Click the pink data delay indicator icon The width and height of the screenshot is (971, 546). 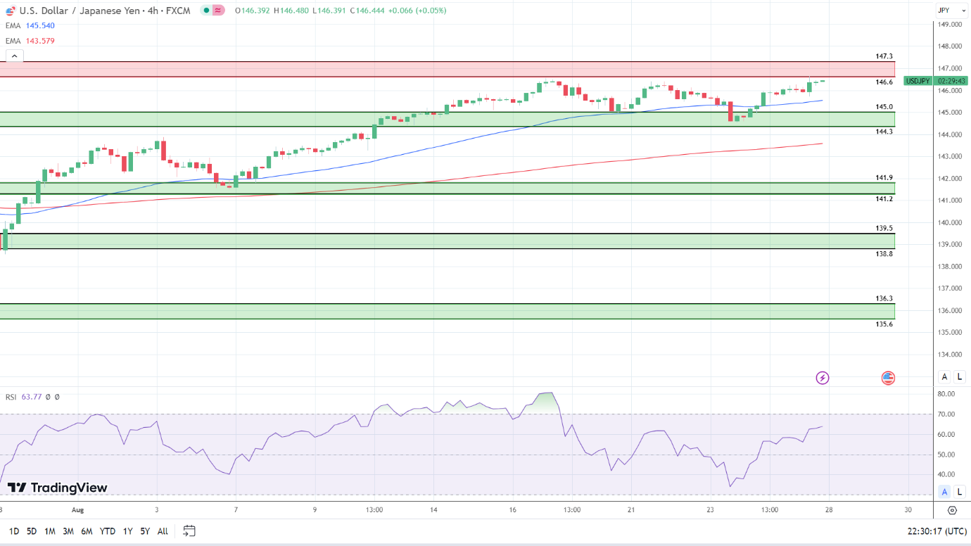click(x=218, y=11)
